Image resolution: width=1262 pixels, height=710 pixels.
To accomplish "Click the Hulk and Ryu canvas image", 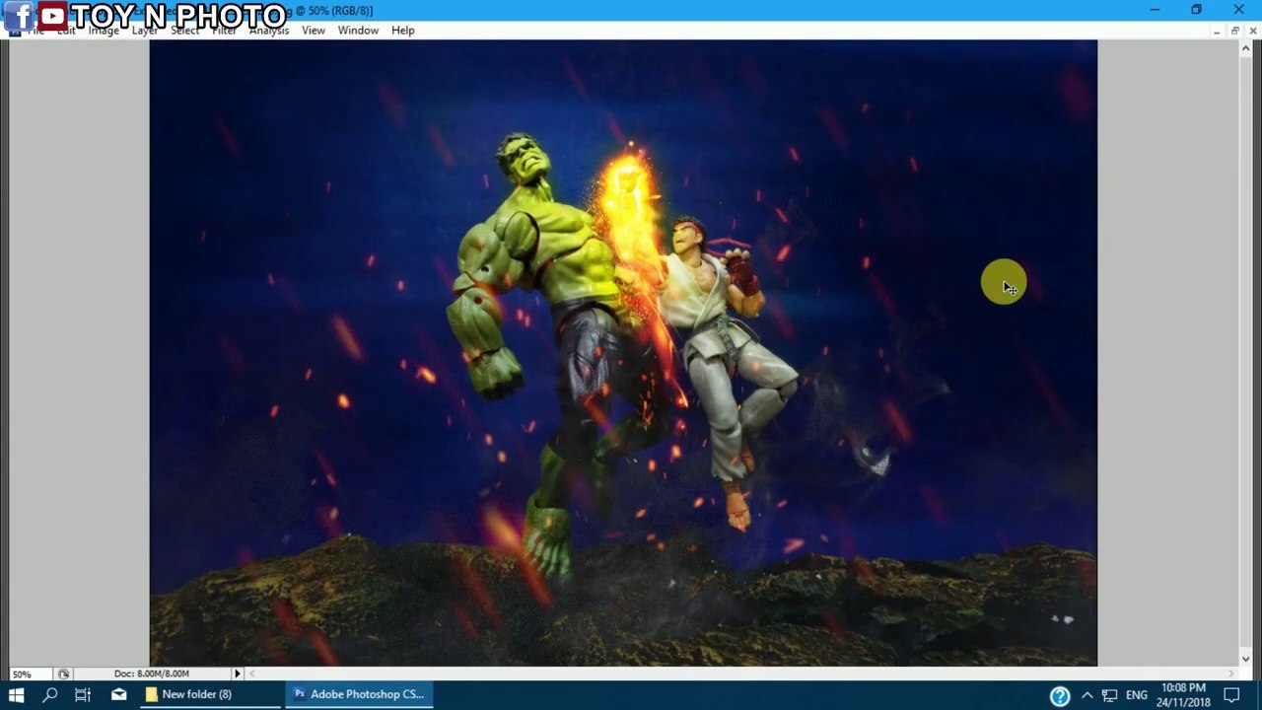I will pyautogui.click(x=623, y=353).
